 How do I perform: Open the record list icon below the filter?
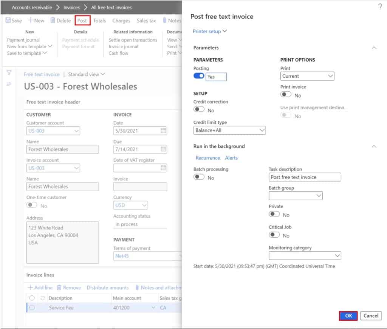click(x=9, y=84)
